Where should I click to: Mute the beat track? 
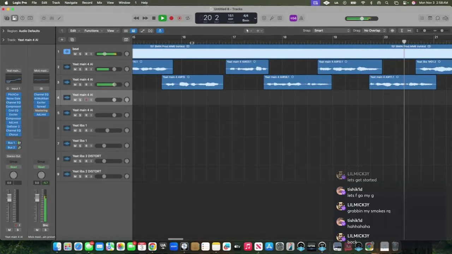75,54
